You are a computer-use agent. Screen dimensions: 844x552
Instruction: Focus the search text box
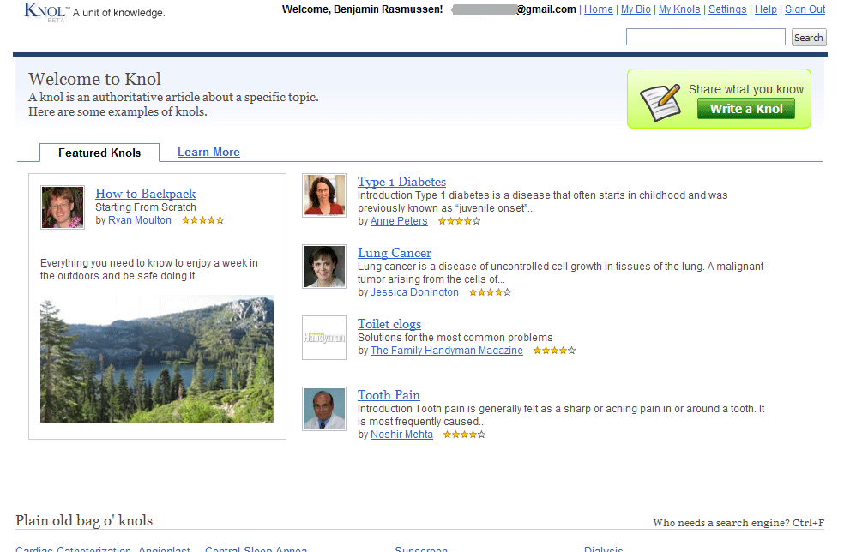705,37
